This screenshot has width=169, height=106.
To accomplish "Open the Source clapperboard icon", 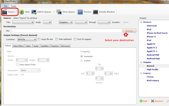I will coord(5,12).
